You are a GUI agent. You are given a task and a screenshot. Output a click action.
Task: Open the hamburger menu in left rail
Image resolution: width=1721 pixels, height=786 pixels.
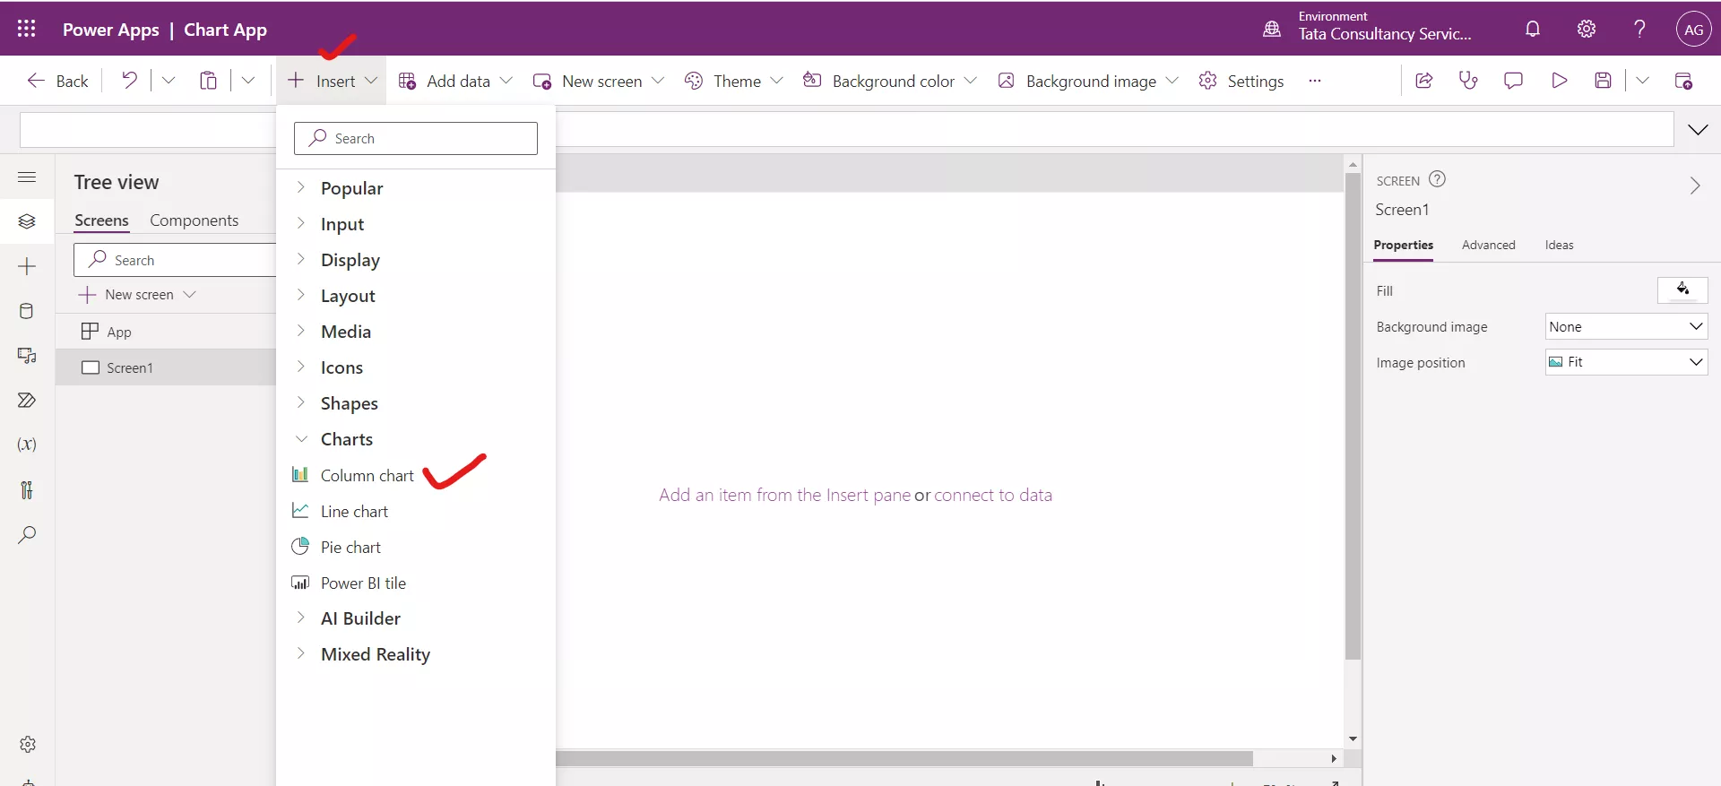(27, 177)
